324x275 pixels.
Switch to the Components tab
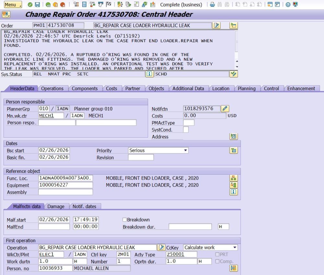(85, 89)
